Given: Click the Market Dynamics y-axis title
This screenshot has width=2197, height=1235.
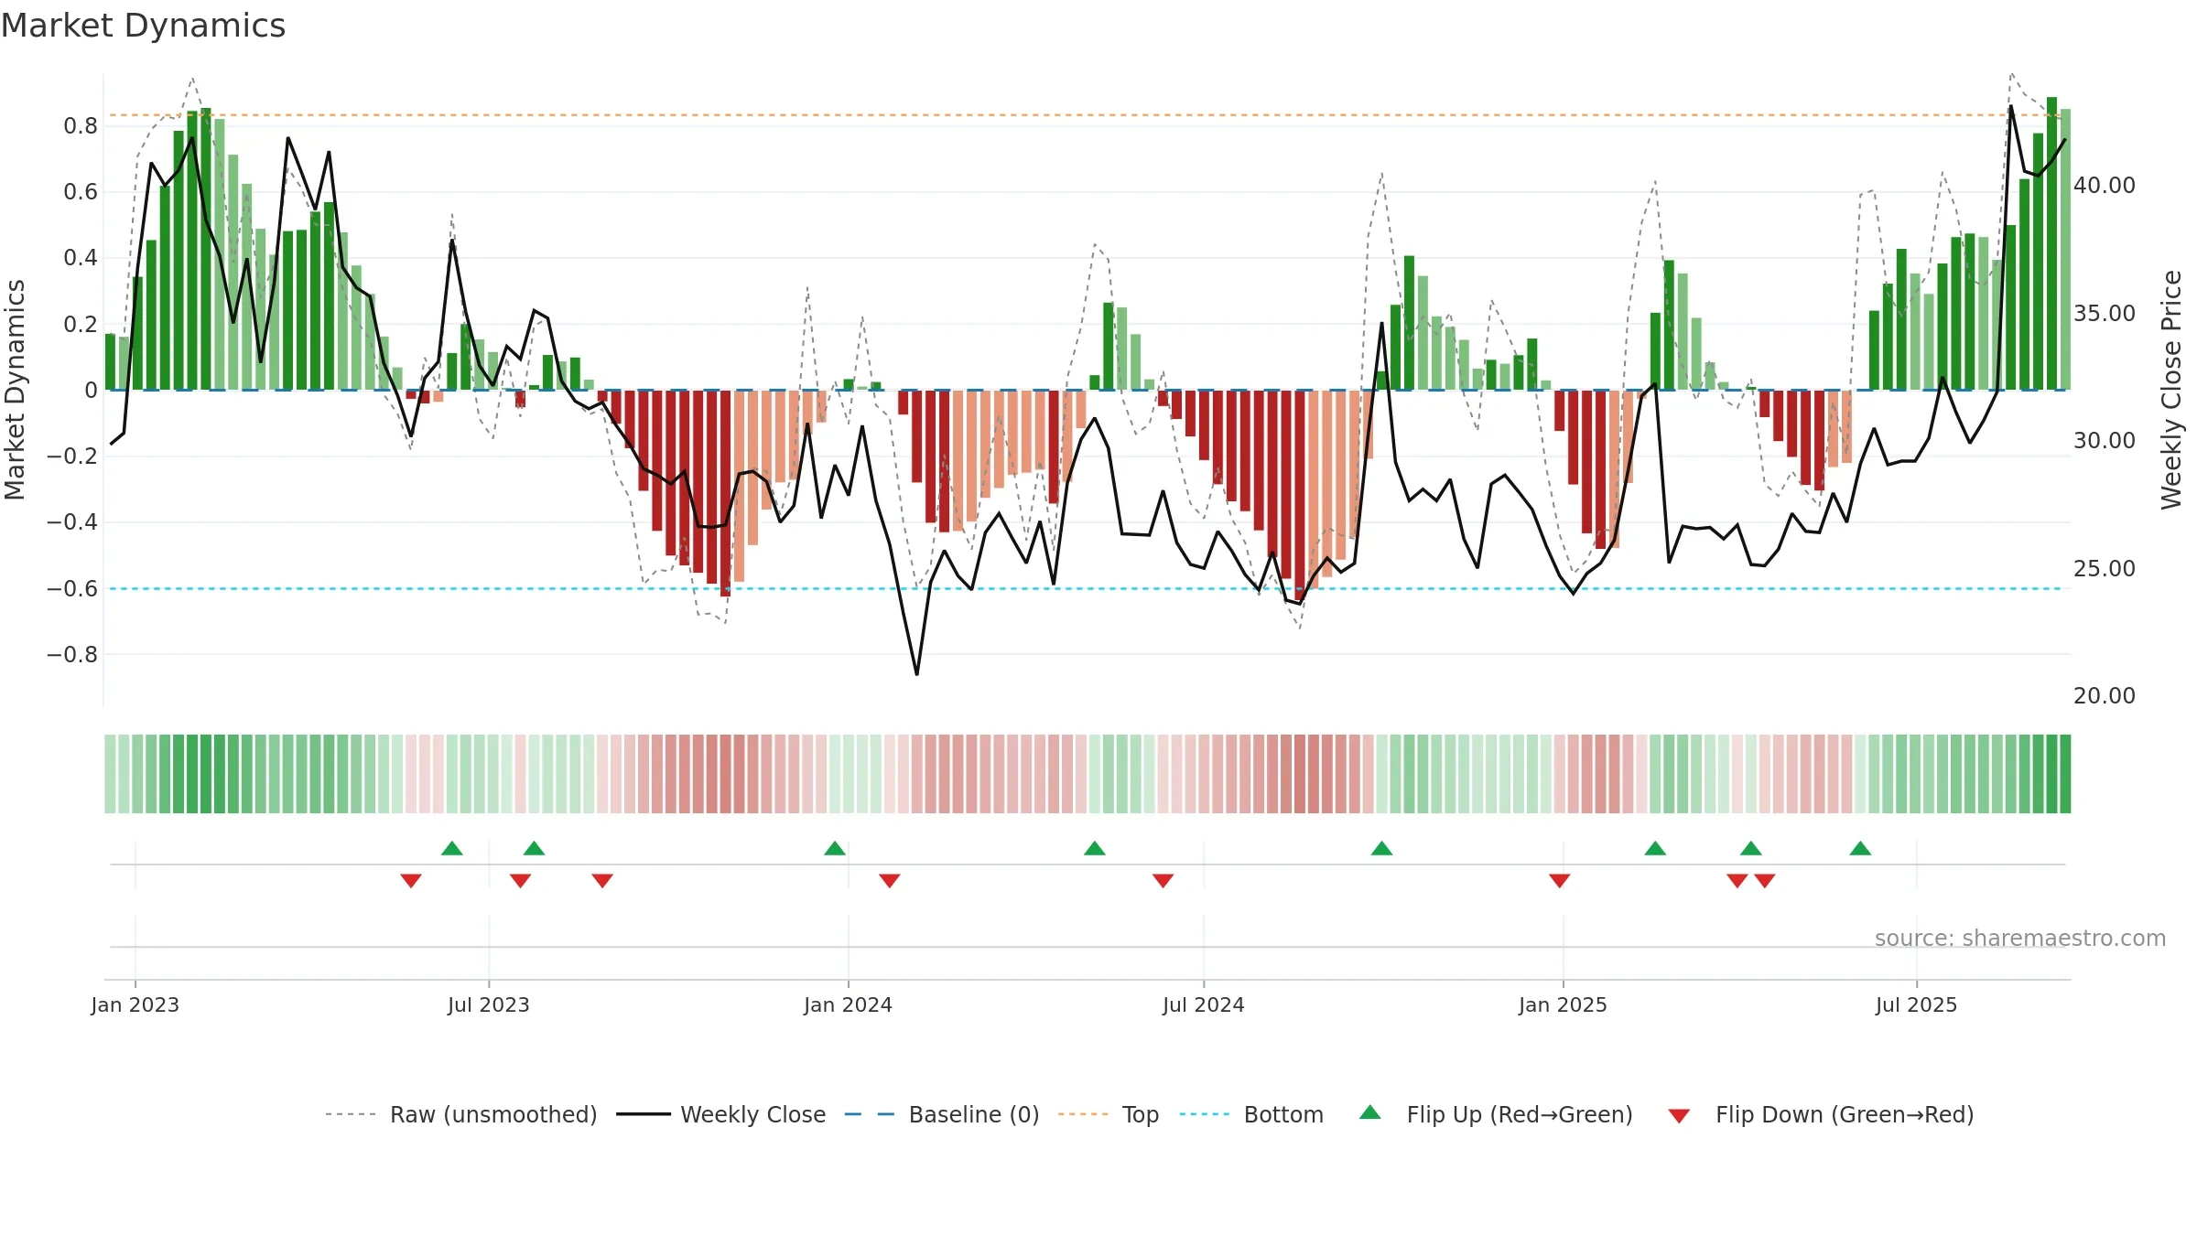Looking at the screenshot, I should click(15, 390).
